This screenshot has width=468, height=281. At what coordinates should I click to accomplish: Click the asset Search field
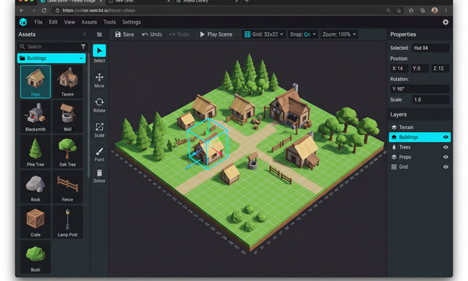click(x=51, y=47)
